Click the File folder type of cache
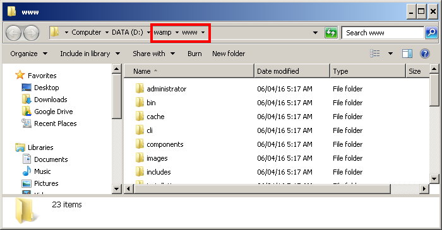Viewport: 442px width, 230px height. pos(347,117)
